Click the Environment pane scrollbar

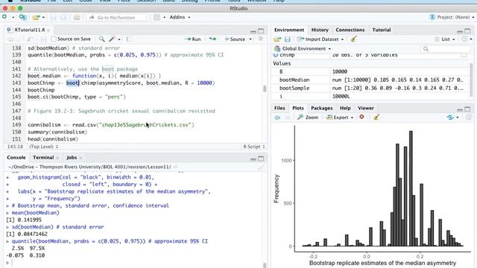click(472, 79)
